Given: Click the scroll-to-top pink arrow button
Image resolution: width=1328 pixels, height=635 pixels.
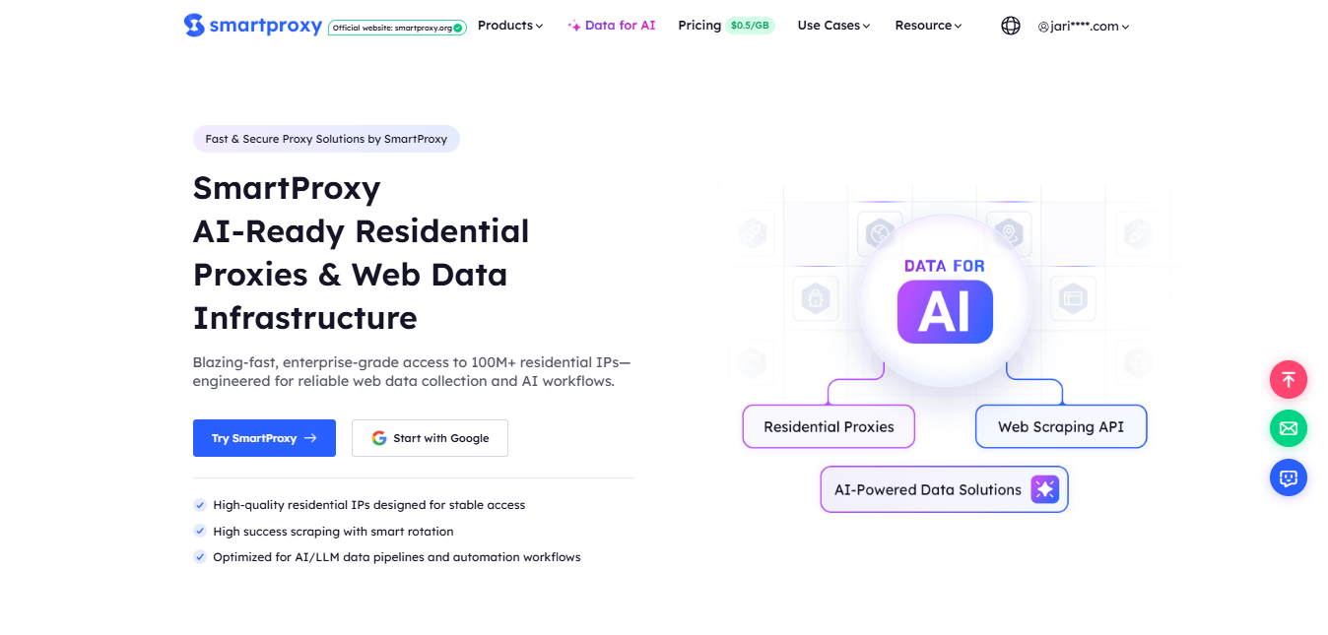Looking at the screenshot, I should click(x=1288, y=379).
